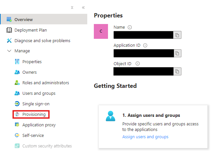Screen dimensions: 215x154
Task: Click the '1. Assign users and groups' heading
Action: coord(151,115)
